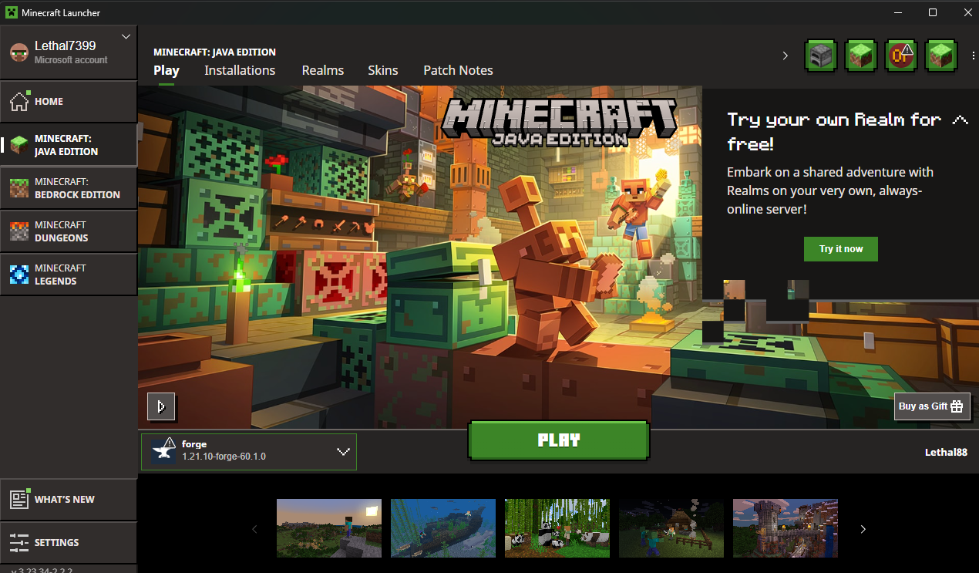Play the banner trailer with the play icon

161,406
